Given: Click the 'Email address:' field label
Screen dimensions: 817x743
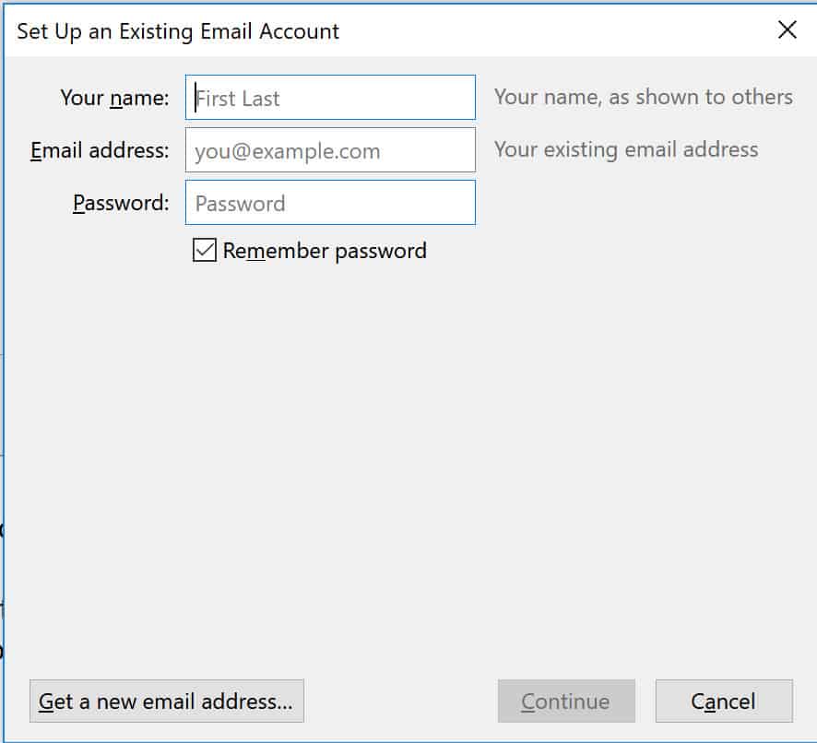Looking at the screenshot, I should tap(100, 150).
